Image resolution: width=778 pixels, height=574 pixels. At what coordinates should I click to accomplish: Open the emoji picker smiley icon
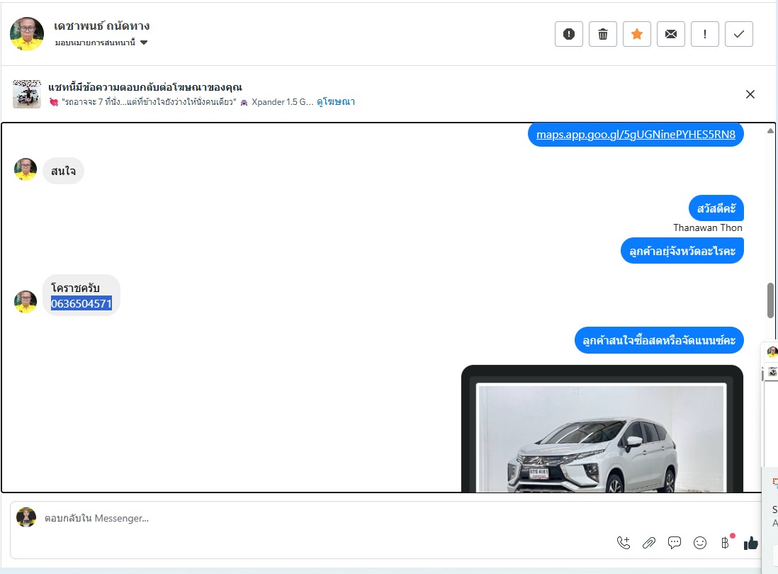[700, 543]
